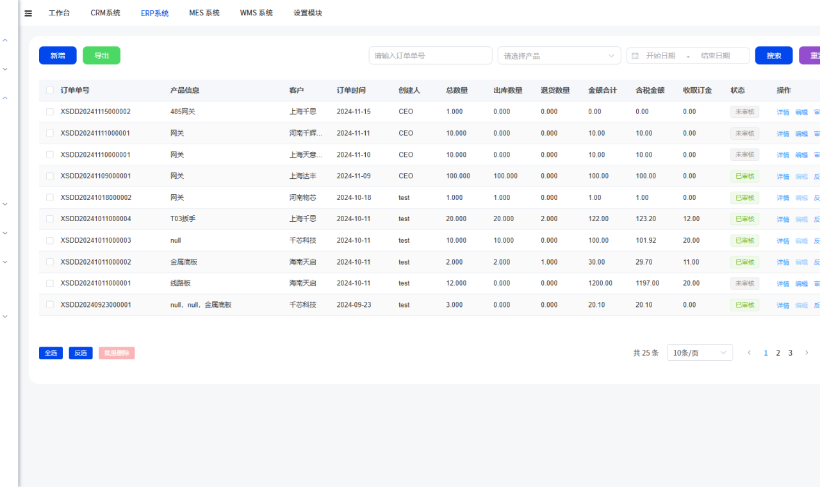820x487 pixels.
Task: Switch to the 工作台 tab
Action: point(59,13)
